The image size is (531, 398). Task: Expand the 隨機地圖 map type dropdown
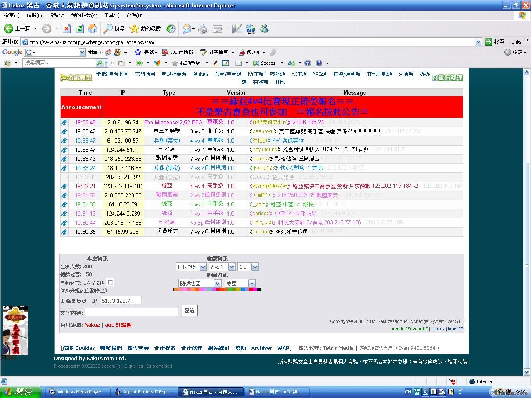tap(217, 283)
